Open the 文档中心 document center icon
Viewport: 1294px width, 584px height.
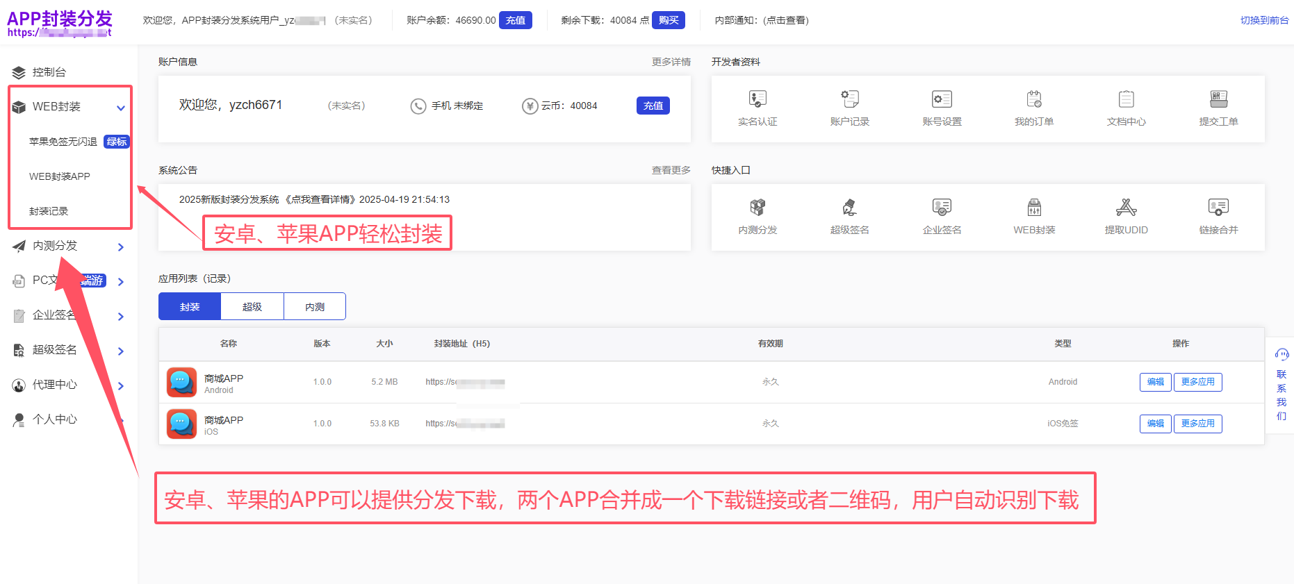click(1127, 99)
